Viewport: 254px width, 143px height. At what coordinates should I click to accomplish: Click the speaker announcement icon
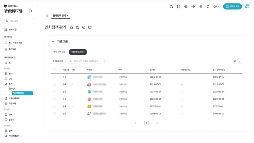click(200, 6)
